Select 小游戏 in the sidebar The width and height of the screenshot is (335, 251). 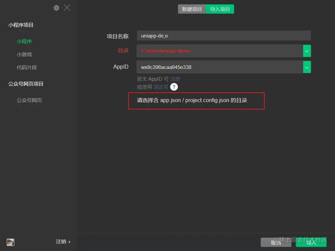click(24, 55)
